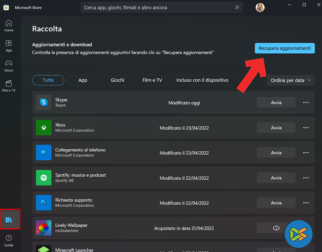Click the Spotify app icon

tap(44, 178)
